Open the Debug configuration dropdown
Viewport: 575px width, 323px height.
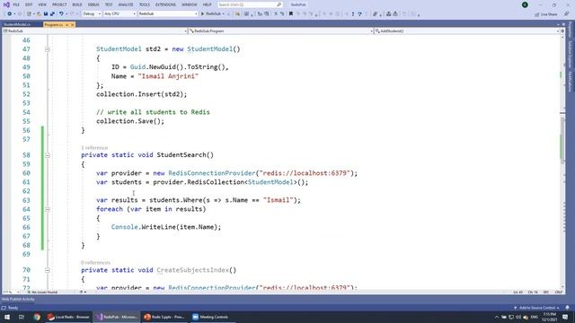pos(92,14)
